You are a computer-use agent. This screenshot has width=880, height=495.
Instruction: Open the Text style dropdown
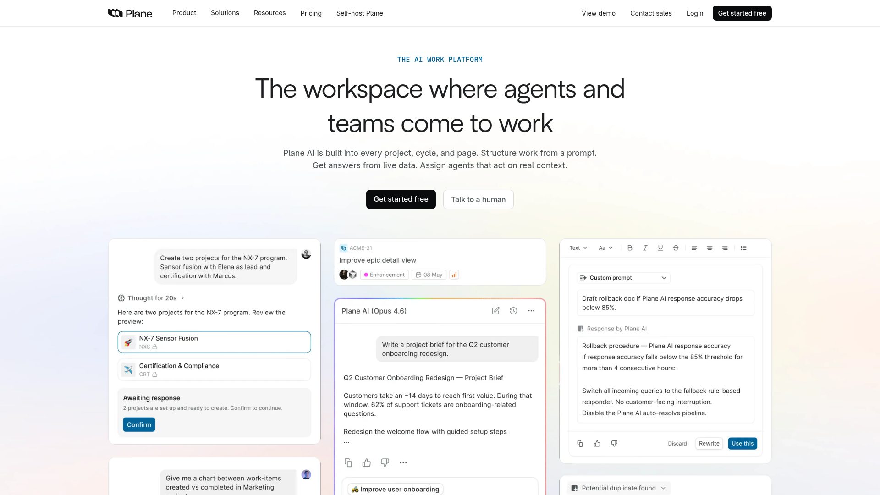(x=578, y=248)
